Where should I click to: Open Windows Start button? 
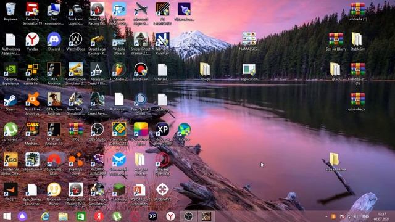(7, 216)
